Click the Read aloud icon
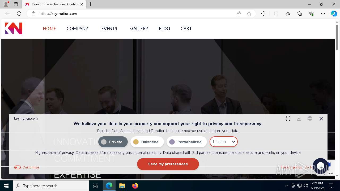Viewport: 340px width, 191px height. tap(239, 14)
